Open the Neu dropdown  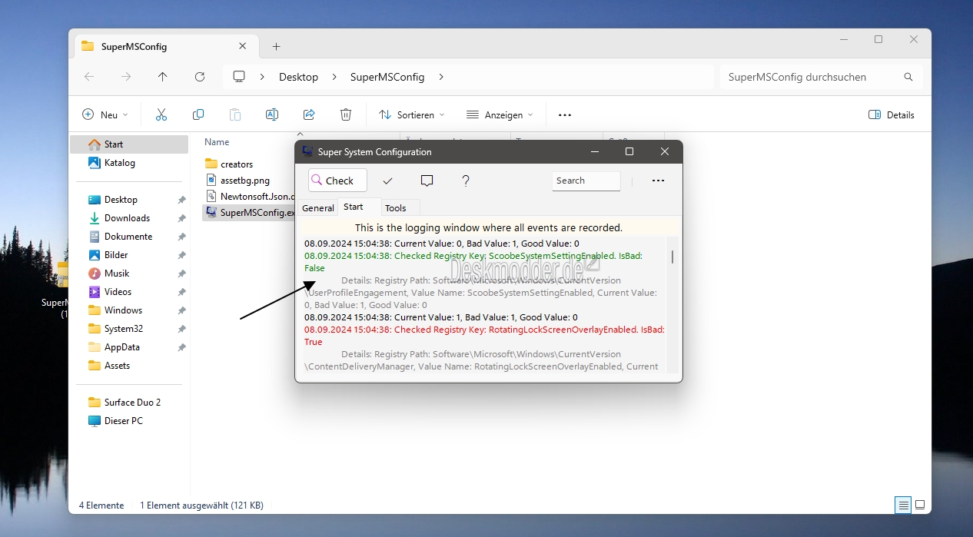(x=105, y=114)
